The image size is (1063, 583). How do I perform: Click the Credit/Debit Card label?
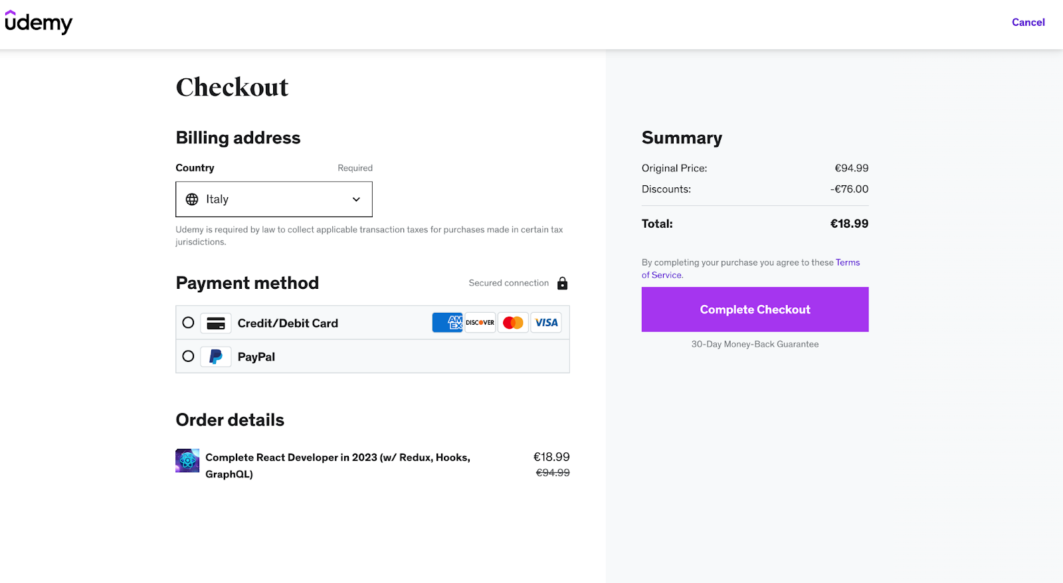[x=288, y=323]
